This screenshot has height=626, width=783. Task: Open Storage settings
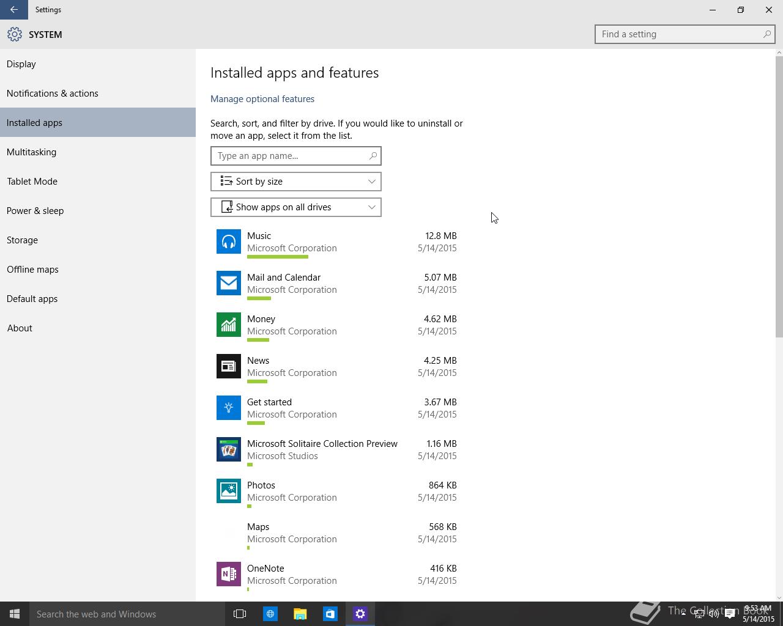tap(98, 240)
